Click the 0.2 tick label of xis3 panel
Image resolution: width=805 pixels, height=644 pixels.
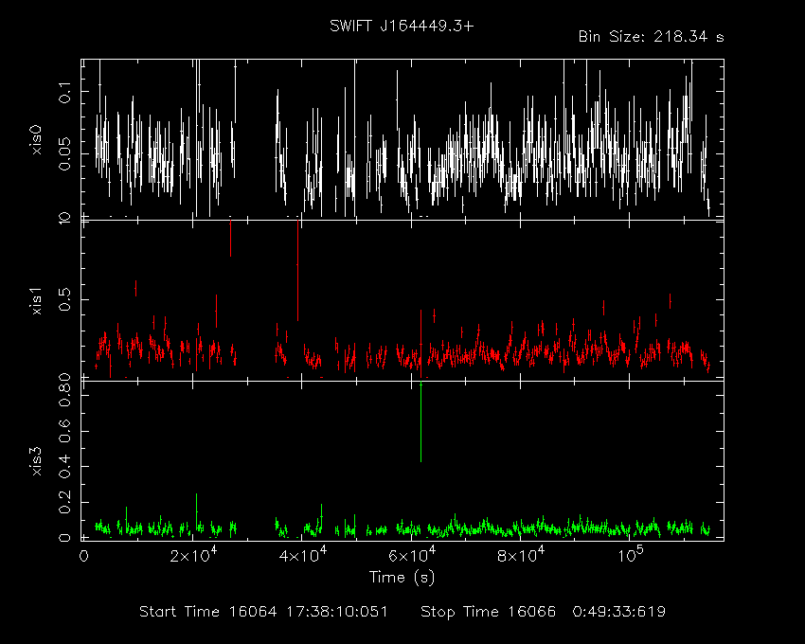point(65,502)
